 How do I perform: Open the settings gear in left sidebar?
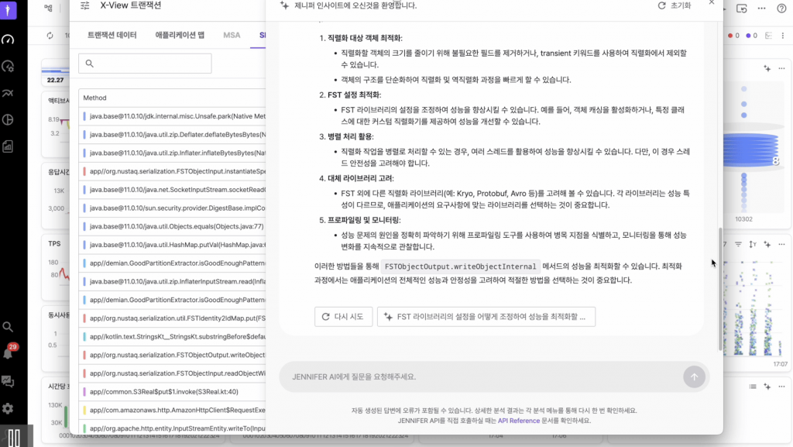pos(8,408)
